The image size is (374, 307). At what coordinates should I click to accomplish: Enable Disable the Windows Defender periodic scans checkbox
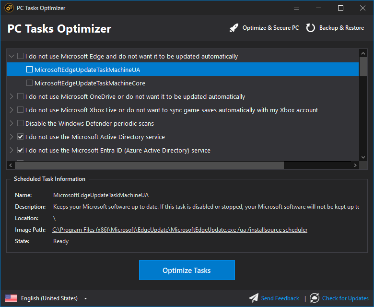click(x=20, y=123)
